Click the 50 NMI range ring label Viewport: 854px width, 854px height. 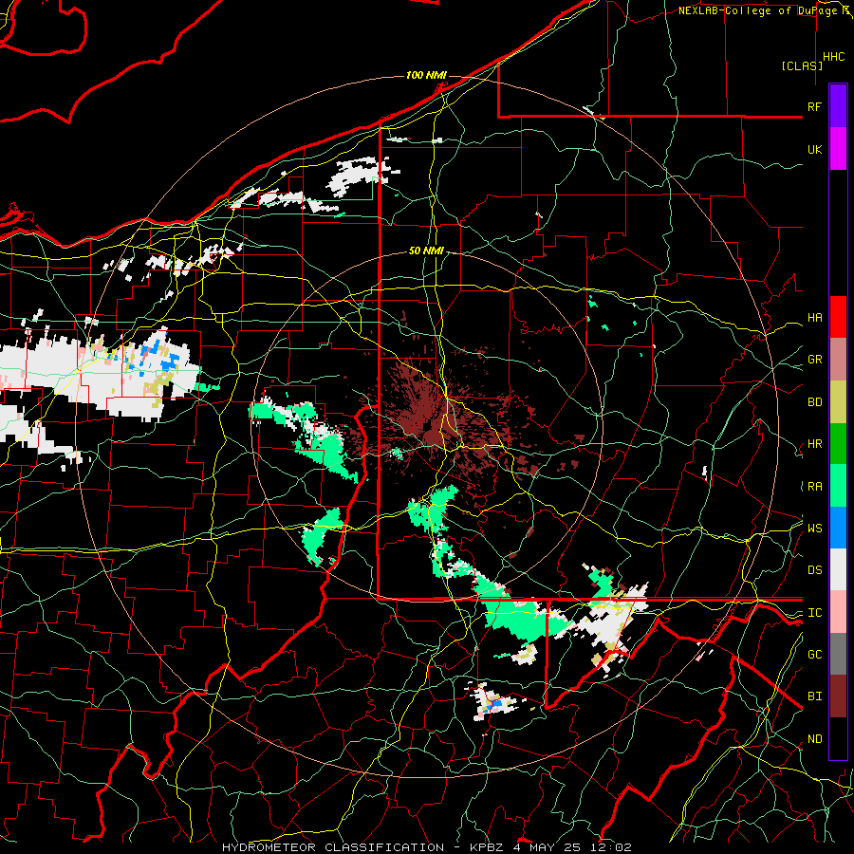point(426,251)
